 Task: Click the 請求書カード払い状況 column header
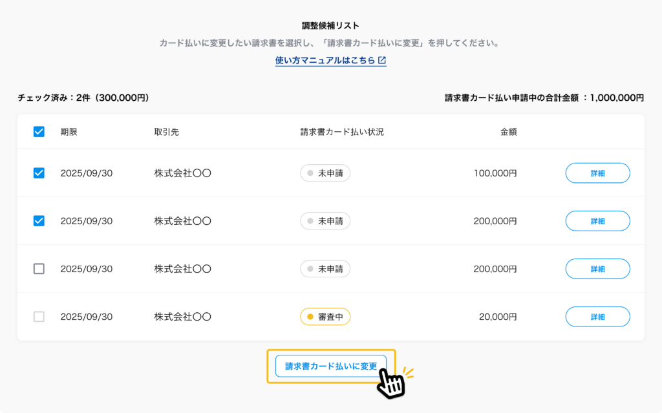point(342,132)
